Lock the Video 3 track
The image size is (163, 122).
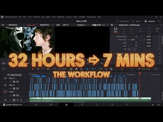(11, 82)
